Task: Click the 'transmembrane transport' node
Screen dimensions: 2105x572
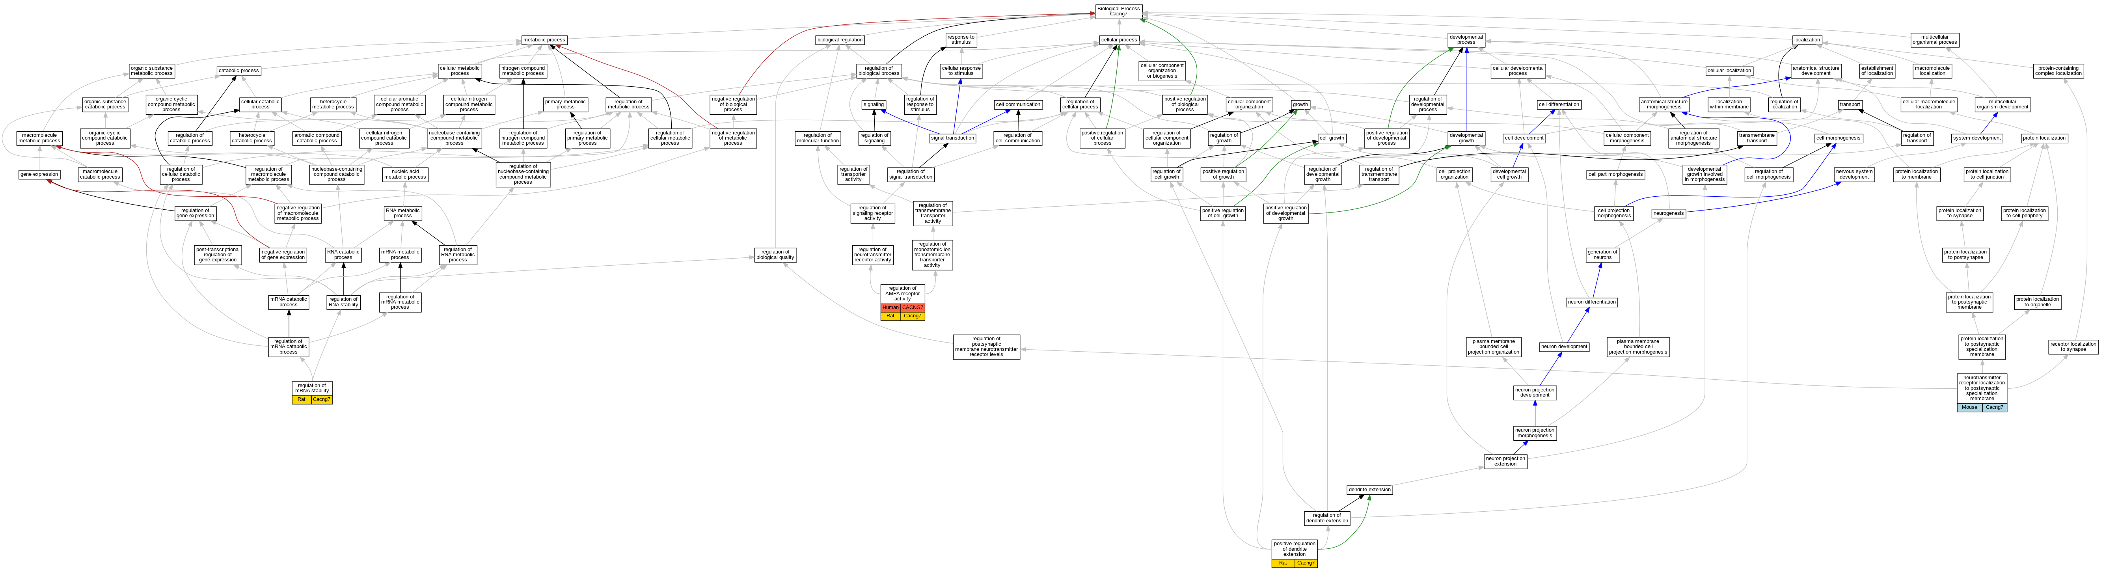Action: click(1757, 138)
